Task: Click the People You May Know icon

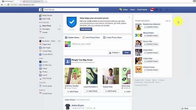Action: pos(68,62)
